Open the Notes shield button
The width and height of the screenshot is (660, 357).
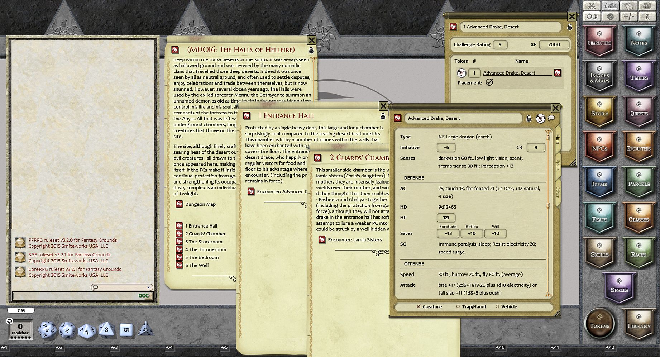pos(639,41)
